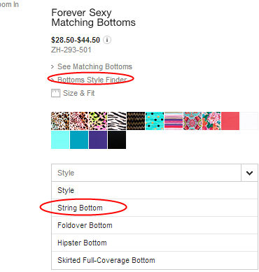Pick the turquoise polka dot swatch
This screenshot has height=272, width=259.
point(155,121)
